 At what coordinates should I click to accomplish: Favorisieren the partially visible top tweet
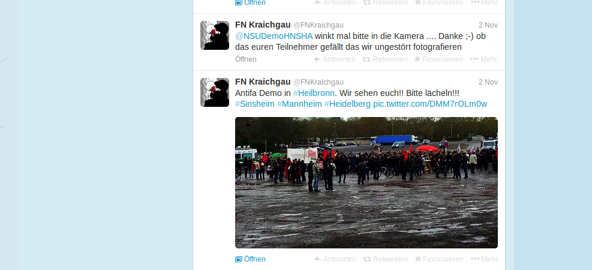(438, 2)
